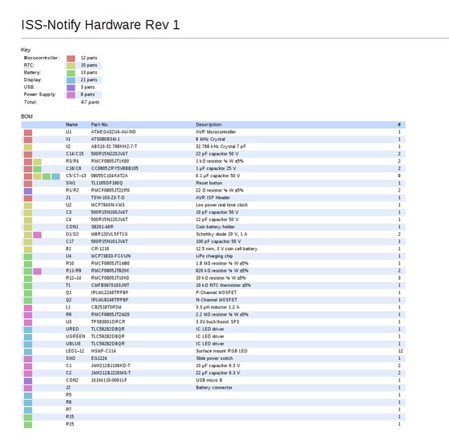
Task: Click the red Microcontroller key swatch
Action: click(x=71, y=59)
